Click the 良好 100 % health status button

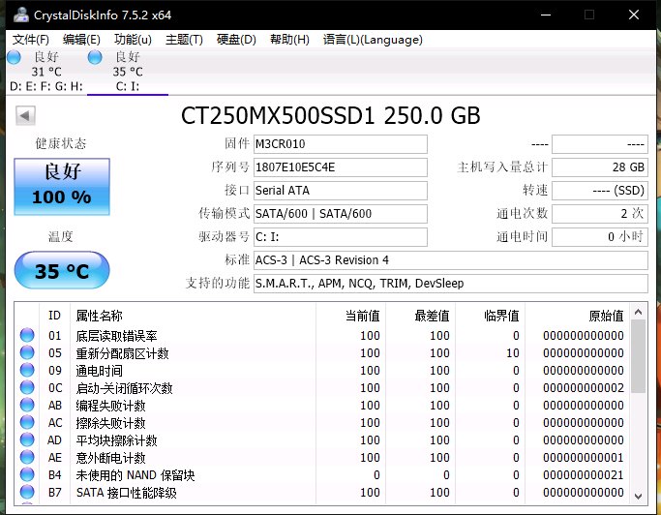62,187
